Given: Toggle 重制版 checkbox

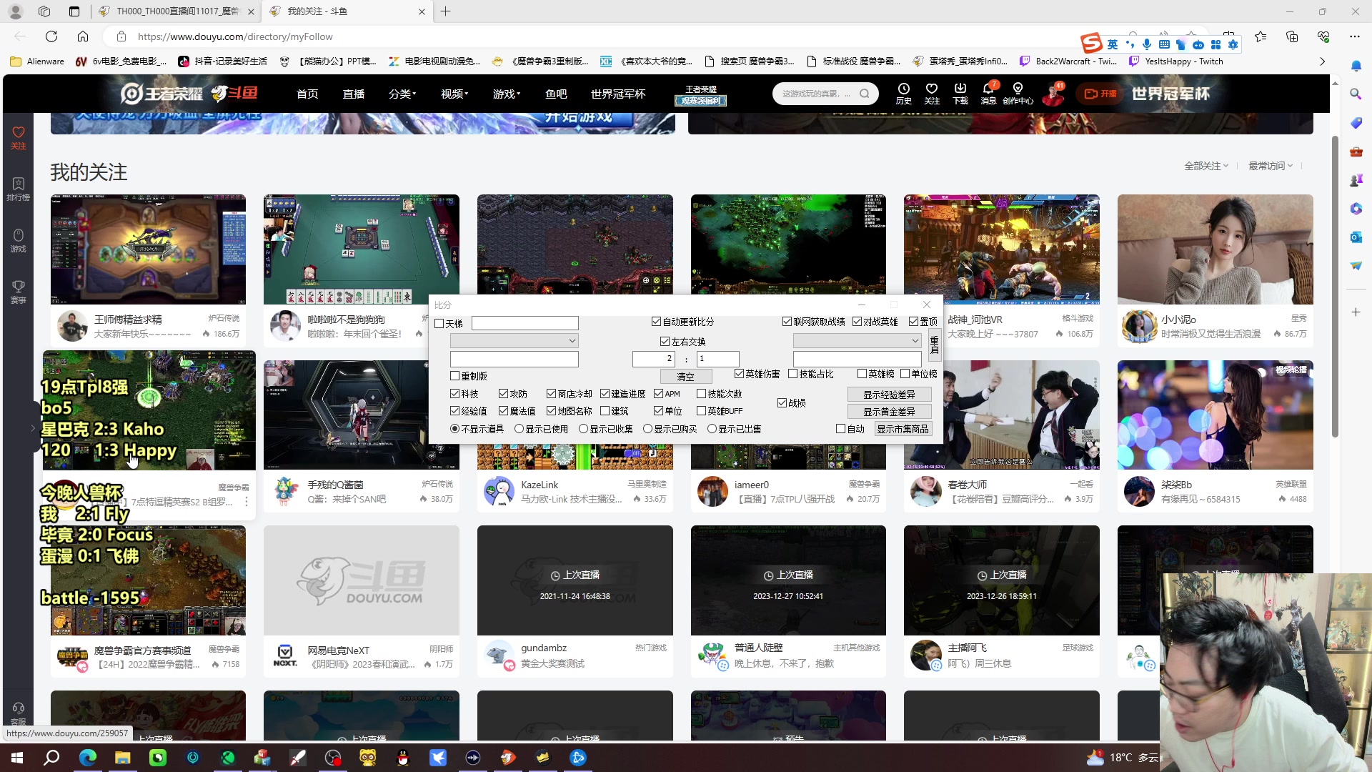Looking at the screenshot, I should (454, 376).
